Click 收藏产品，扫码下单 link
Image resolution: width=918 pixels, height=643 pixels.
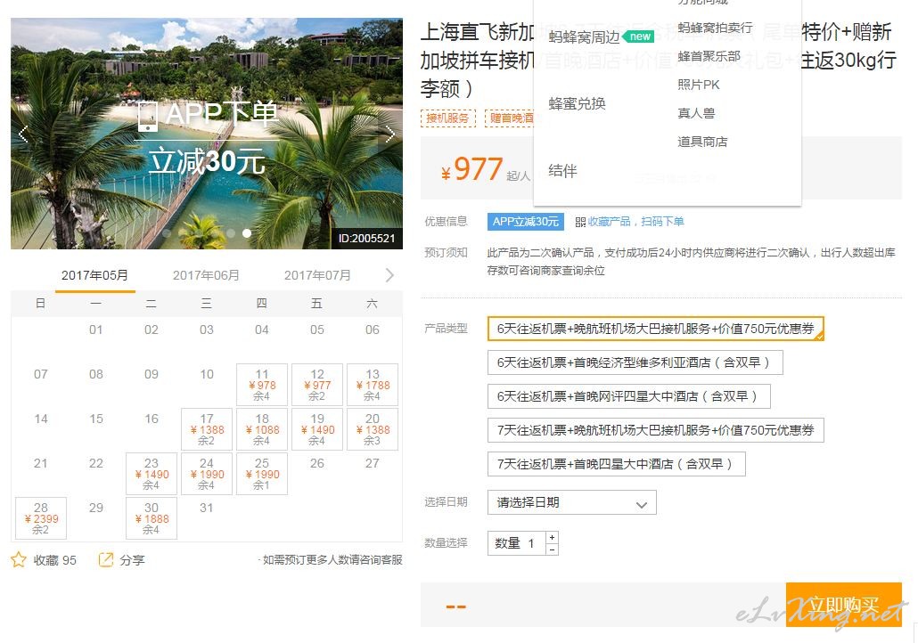635,222
